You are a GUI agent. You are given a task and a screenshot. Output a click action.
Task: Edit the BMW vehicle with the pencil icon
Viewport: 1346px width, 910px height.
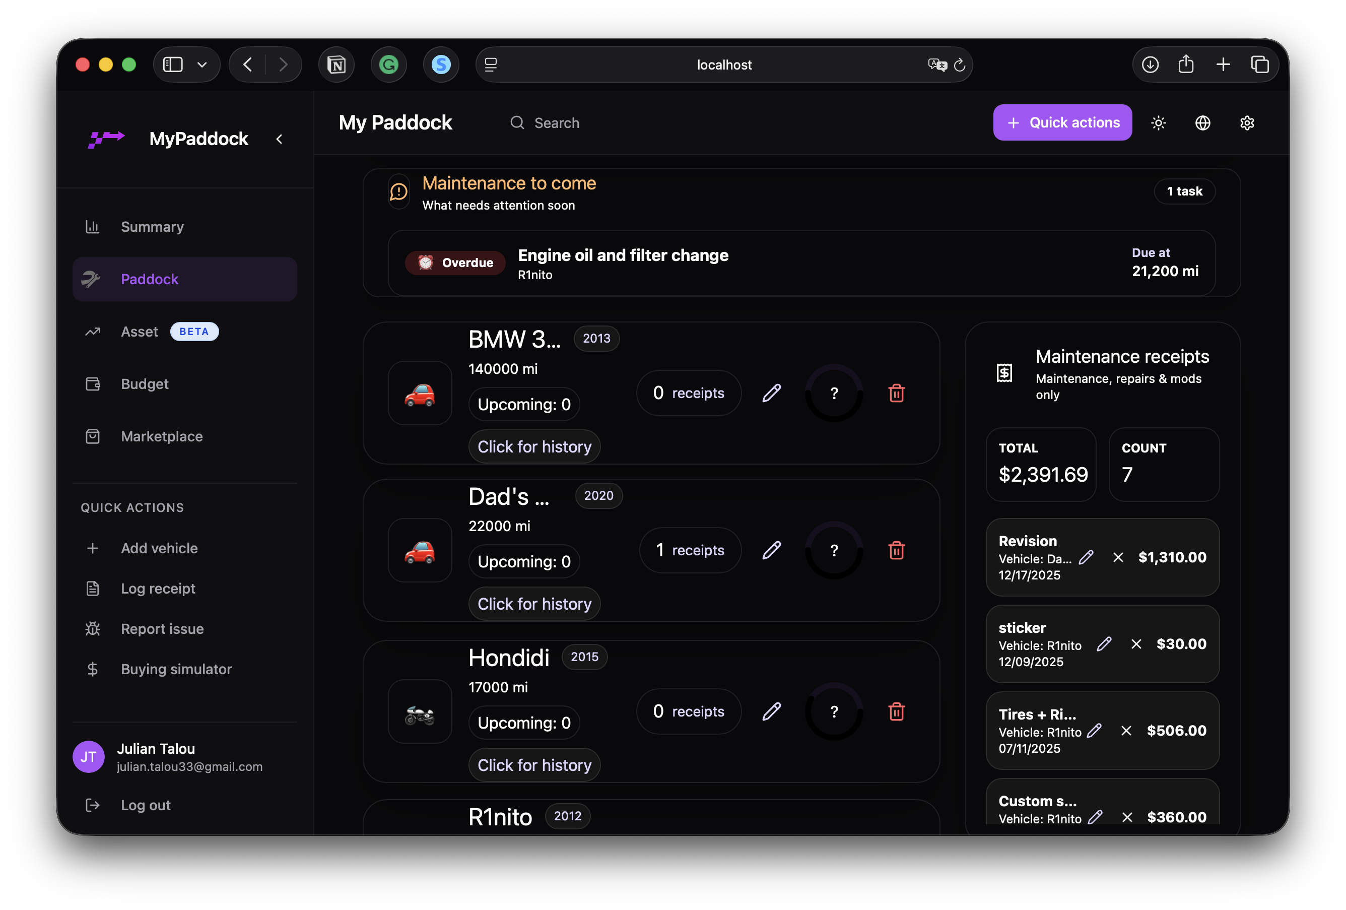pos(771,393)
